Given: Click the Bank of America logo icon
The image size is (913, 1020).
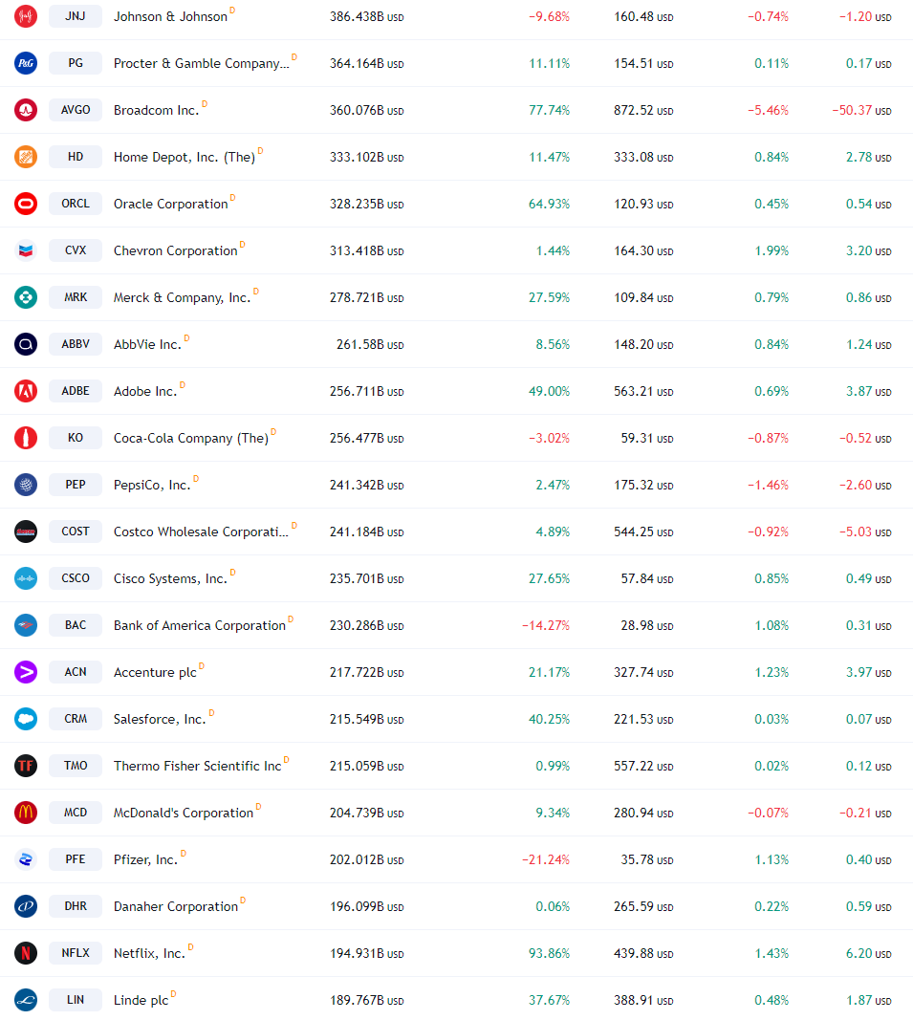Looking at the screenshot, I should [x=26, y=625].
